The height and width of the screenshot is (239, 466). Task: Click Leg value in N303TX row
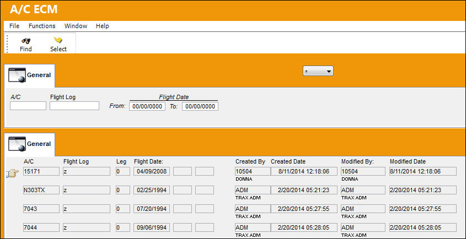pos(123,190)
